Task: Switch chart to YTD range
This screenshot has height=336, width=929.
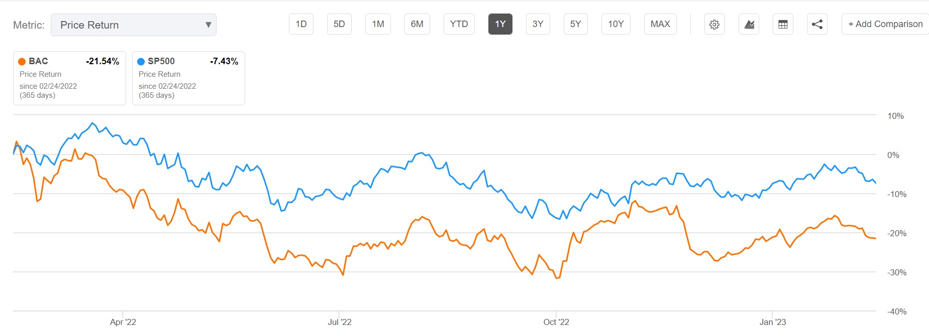Action: click(459, 24)
